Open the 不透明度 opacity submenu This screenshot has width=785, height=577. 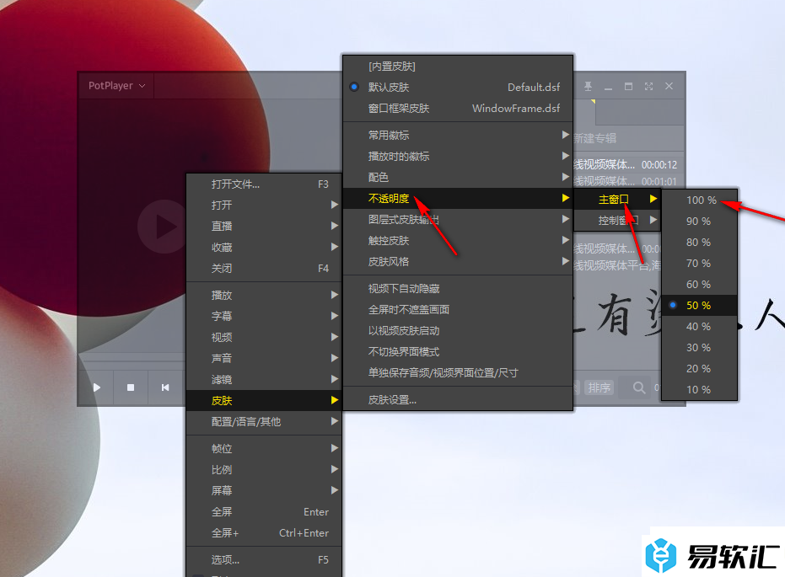[x=458, y=199]
